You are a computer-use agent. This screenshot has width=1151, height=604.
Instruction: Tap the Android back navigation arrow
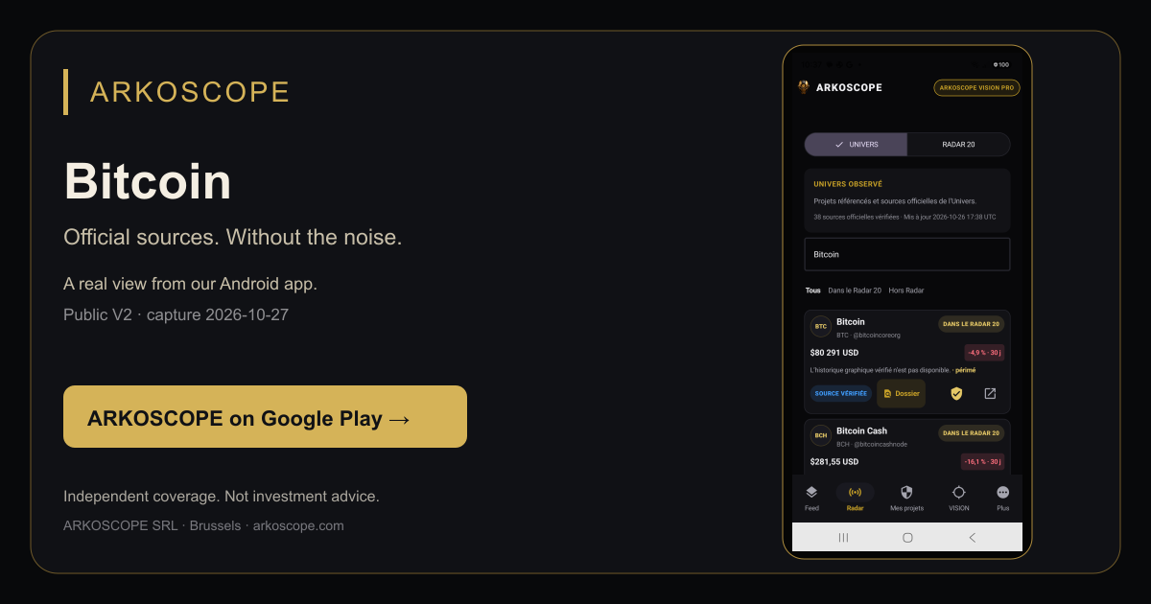coord(972,538)
